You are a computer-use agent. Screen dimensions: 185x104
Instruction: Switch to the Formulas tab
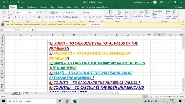pos(43,7)
